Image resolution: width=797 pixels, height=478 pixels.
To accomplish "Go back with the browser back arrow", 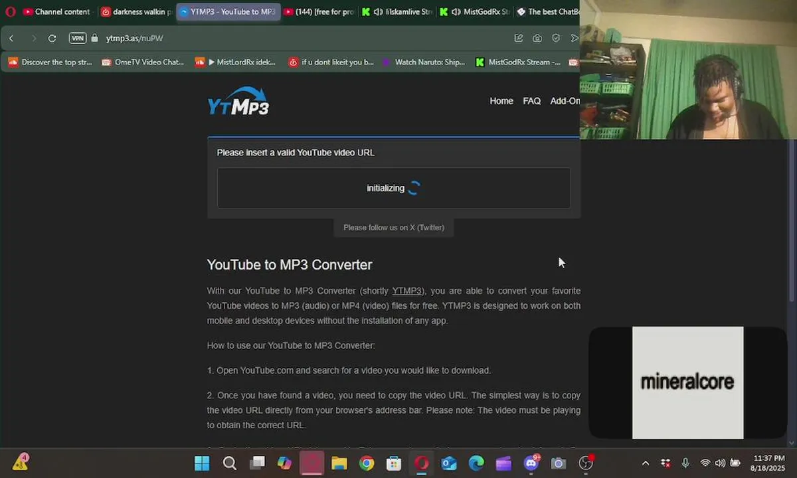I will tap(11, 39).
